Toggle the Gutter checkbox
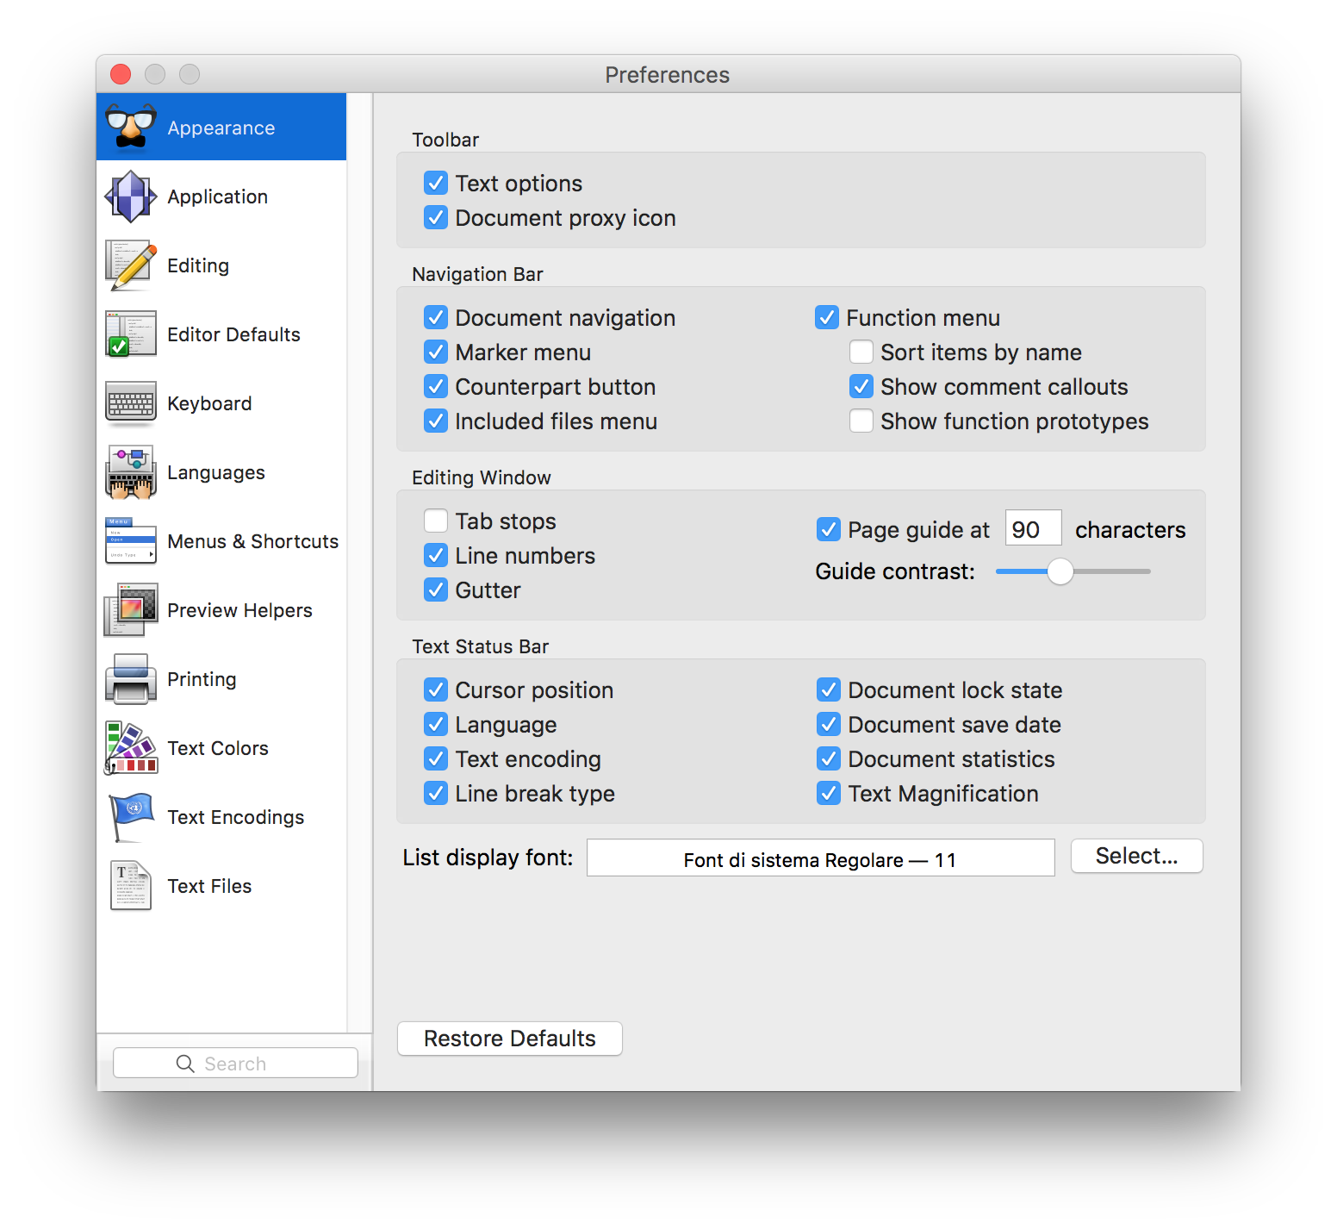This screenshot has width=1337, height=1229. tap(436, 590)
